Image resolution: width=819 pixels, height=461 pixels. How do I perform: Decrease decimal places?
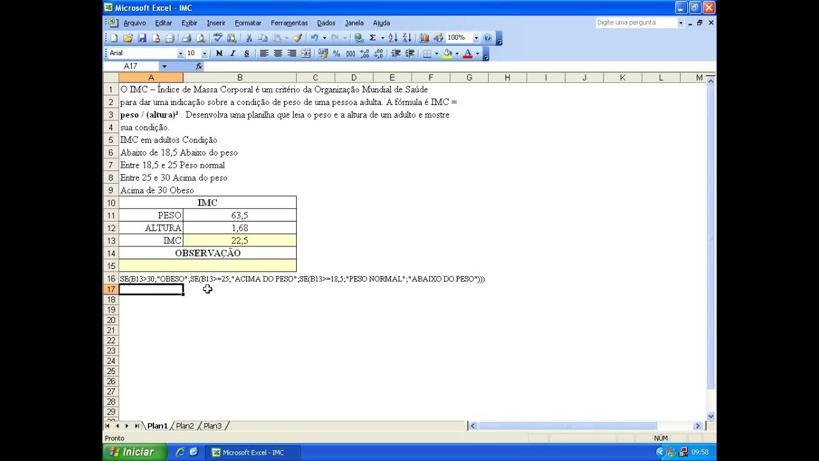click(x=379, y=53)
